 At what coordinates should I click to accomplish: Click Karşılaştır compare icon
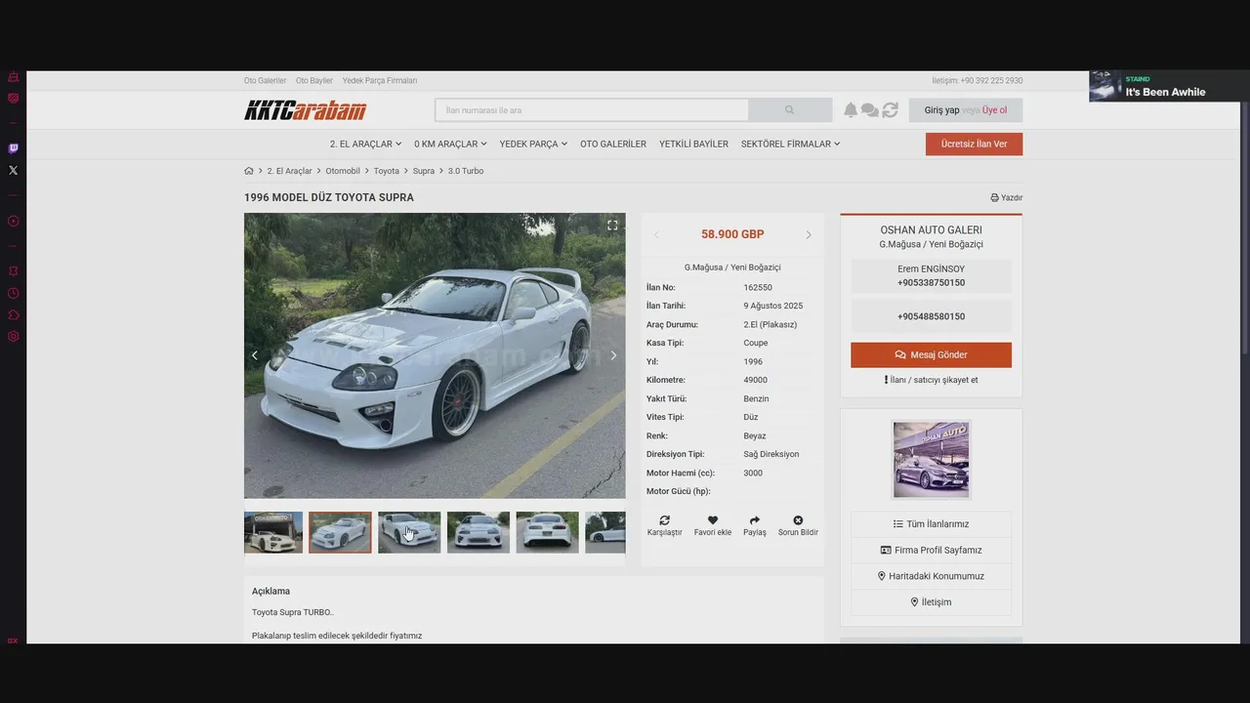664,525
